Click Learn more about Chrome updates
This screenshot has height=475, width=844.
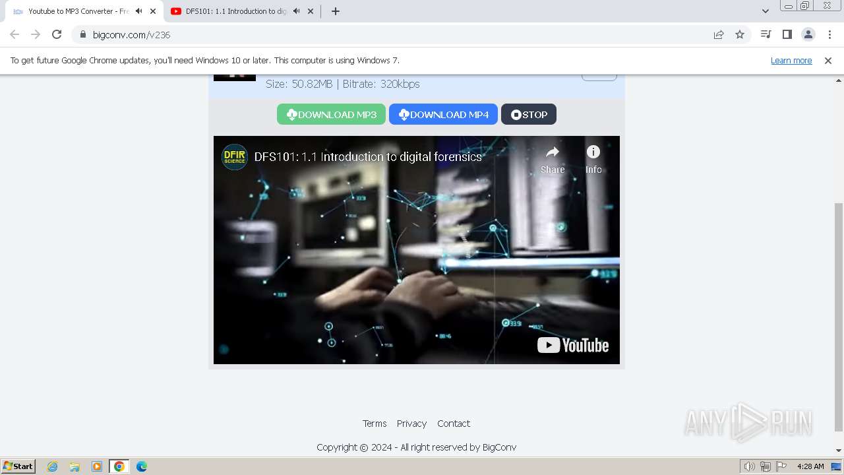pyautogui.click(x=791, y=60)
